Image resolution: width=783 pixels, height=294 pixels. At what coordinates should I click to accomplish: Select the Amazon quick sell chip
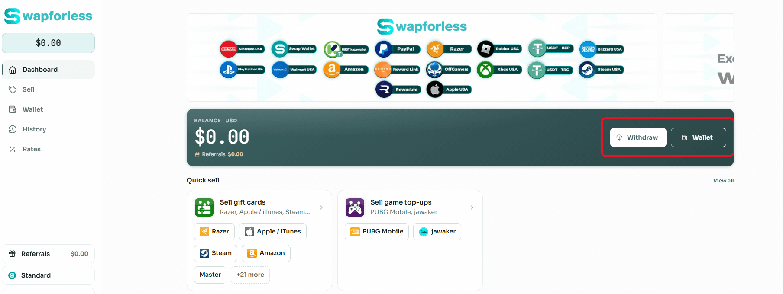click(x=266, y=253)
